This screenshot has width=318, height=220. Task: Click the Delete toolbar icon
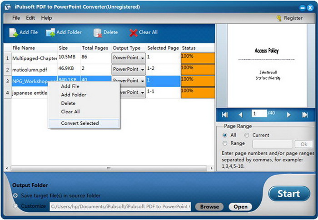[x=97, y=33]
